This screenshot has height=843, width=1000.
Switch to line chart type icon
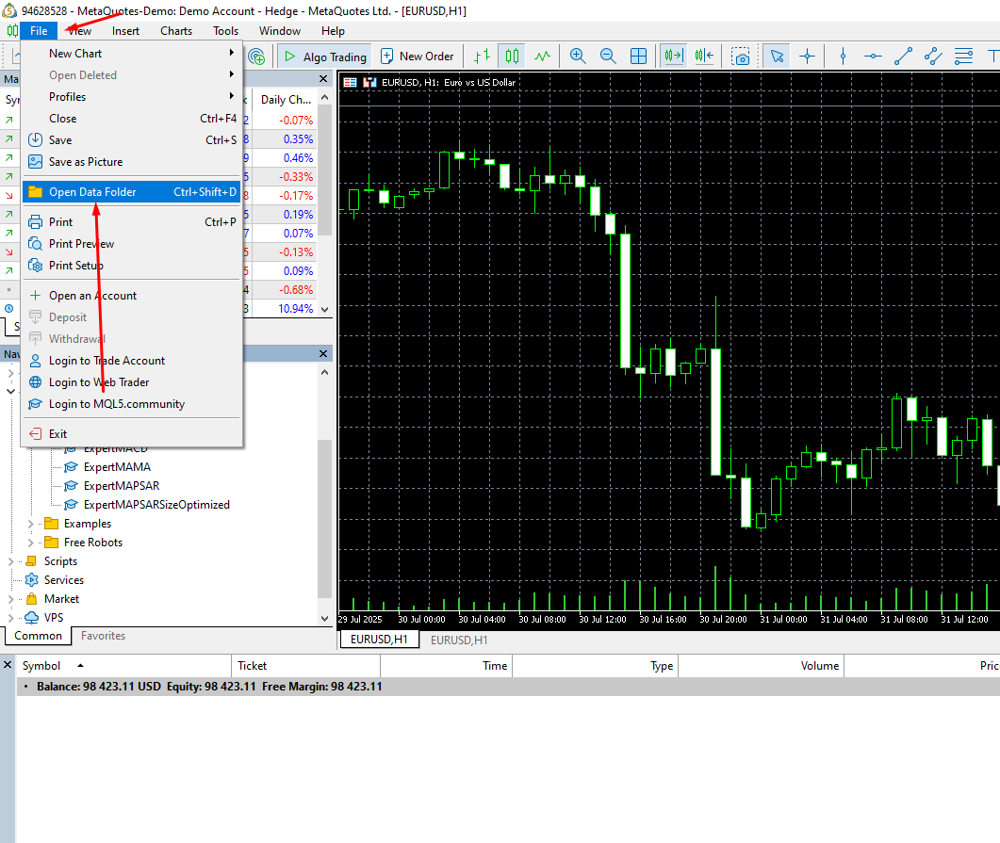point(542,57)
